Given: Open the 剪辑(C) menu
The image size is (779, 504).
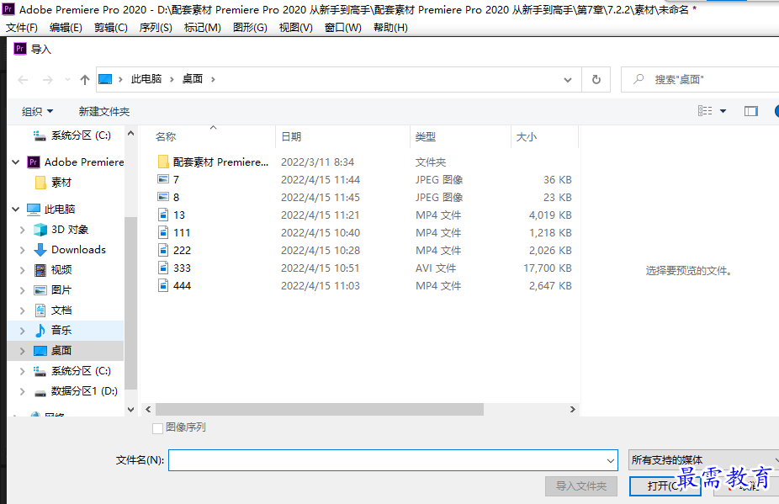Looking at the screenshot, I should coord(111,27).
